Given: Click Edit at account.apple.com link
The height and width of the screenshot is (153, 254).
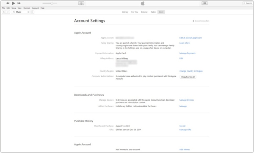Looking at the screenshot, I should (190, 38).
